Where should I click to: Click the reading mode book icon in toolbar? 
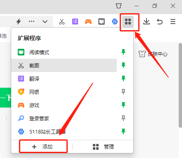[102, 22]
